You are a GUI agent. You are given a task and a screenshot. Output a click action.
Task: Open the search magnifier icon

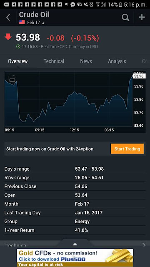[125, 18]
